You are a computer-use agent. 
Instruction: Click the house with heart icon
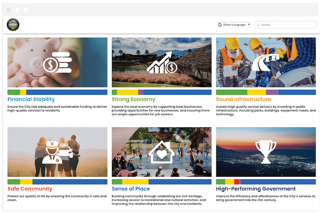(161, 152)
